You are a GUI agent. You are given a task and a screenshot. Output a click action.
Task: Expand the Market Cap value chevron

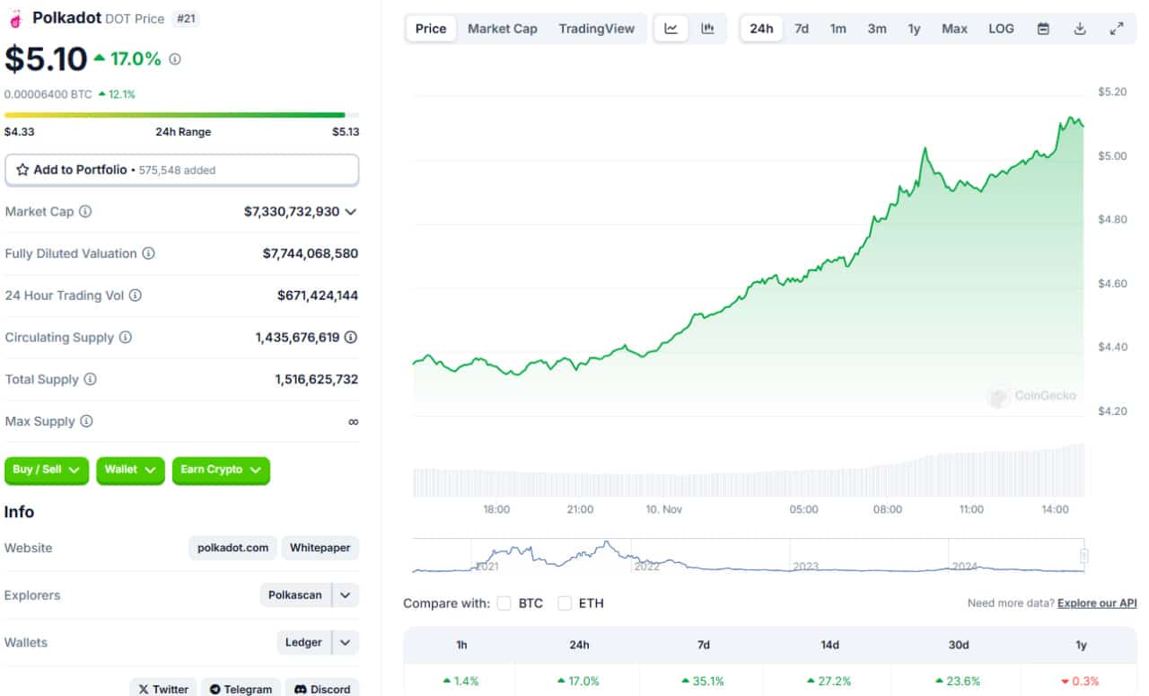click(x=351, y=212)
